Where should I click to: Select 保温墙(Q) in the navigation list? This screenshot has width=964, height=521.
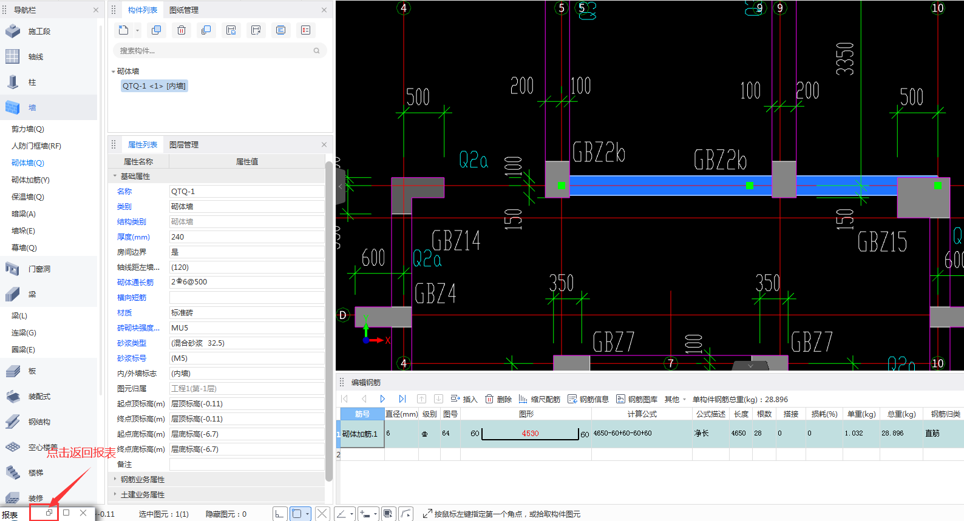28,197
